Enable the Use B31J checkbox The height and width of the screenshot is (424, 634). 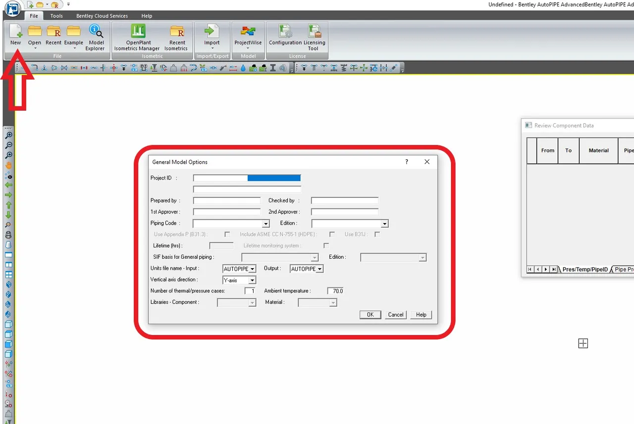pyautogui.click(x=377, y=234)
